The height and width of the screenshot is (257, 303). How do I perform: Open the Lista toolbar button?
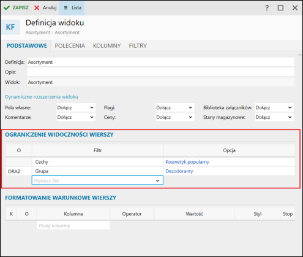pyautogui.click(x=72, y=8)
